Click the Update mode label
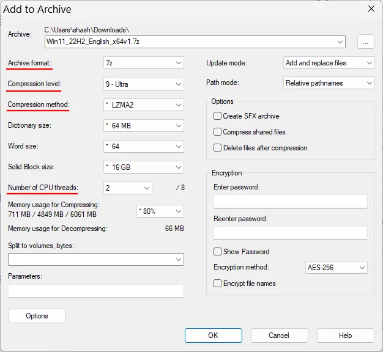The height and width of the screenshot is (352, 383). (226, 63)
